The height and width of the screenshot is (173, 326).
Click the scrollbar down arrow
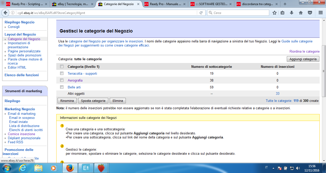324,161
